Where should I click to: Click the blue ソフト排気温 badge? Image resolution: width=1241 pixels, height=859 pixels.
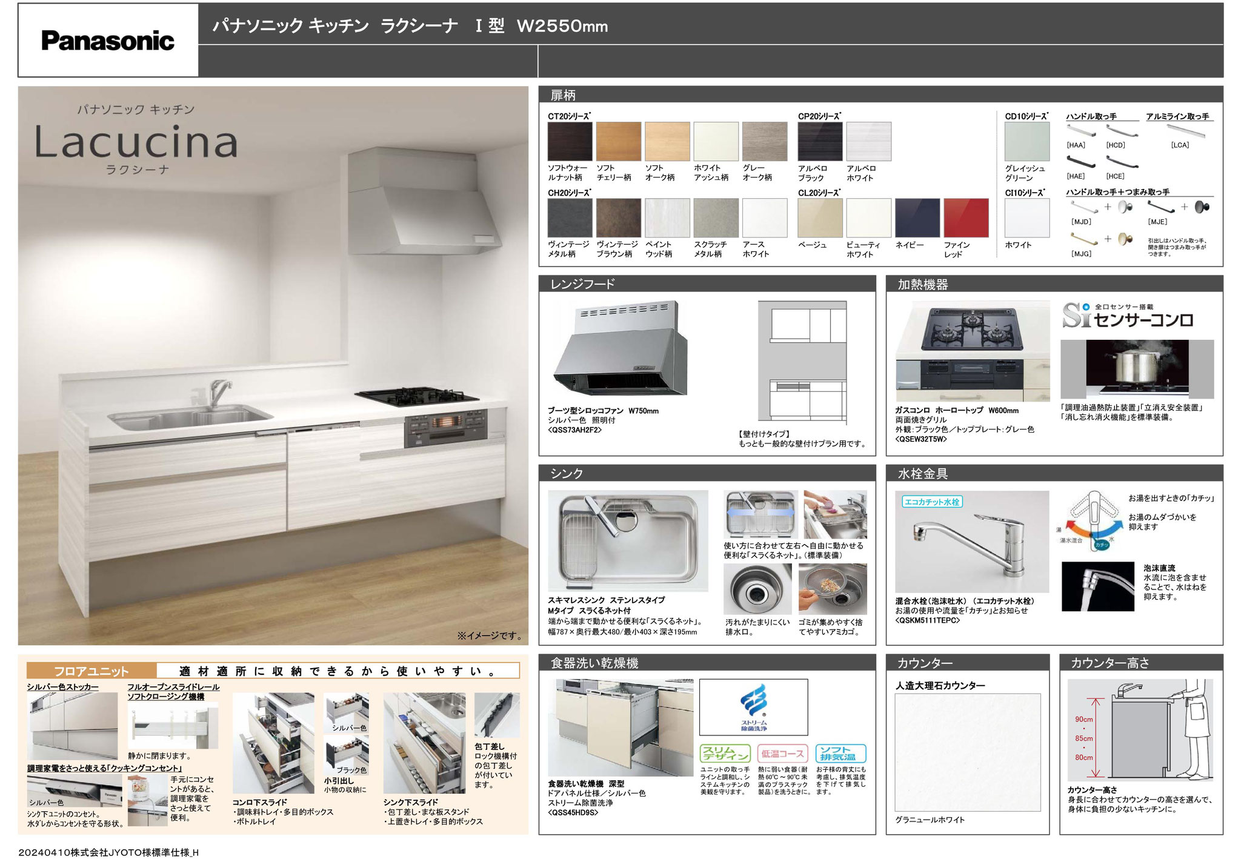click(x=840, y=753)
